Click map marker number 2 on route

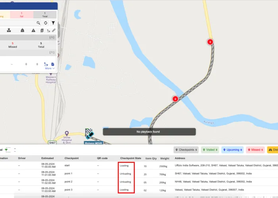click(175, 99)
